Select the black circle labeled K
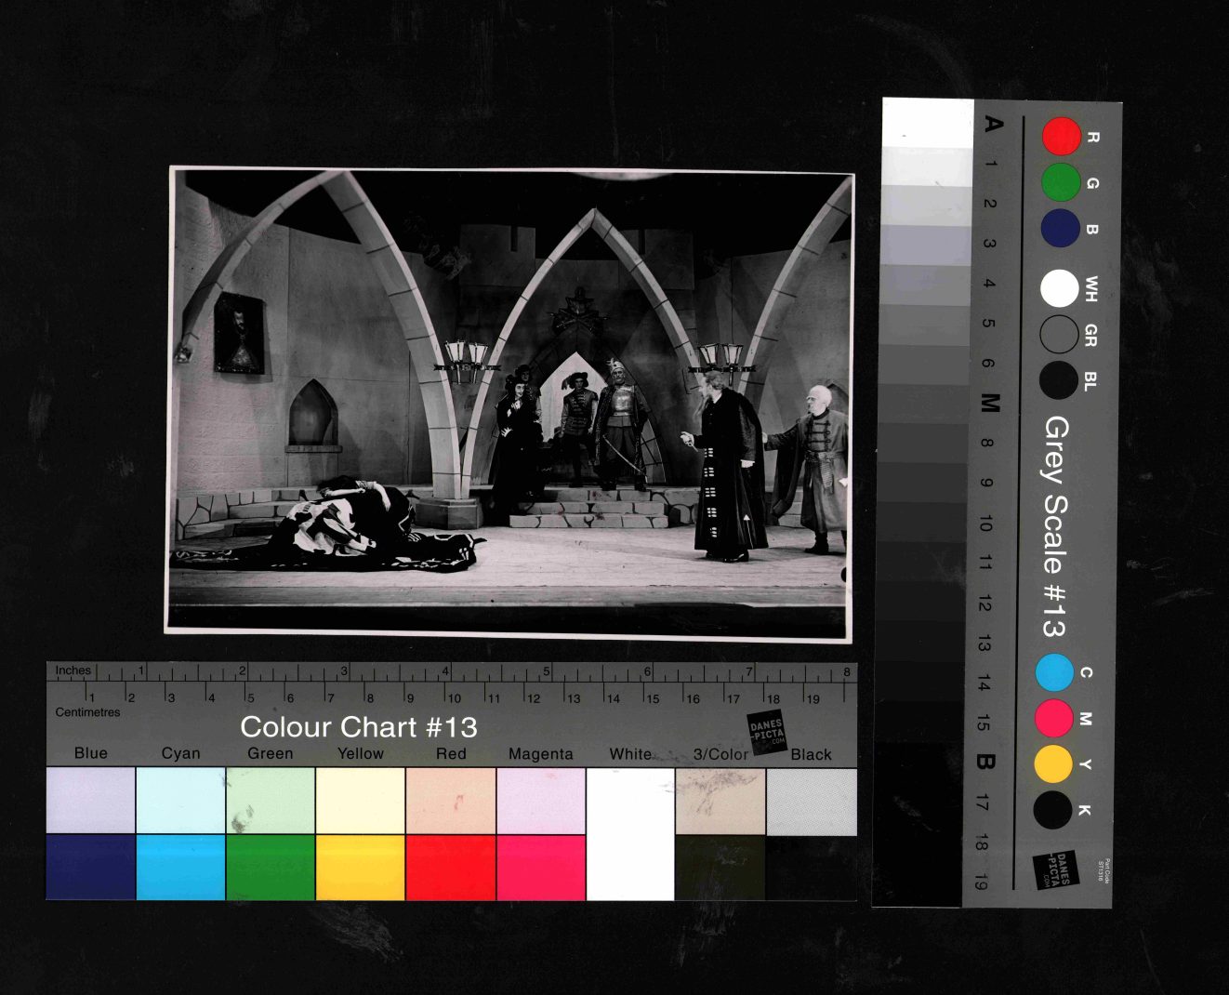 [1052, 809]
